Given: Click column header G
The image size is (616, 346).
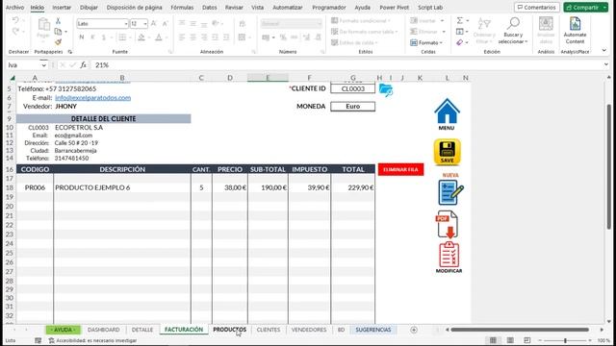Looking at the screenshot, I should pos(353,78).
